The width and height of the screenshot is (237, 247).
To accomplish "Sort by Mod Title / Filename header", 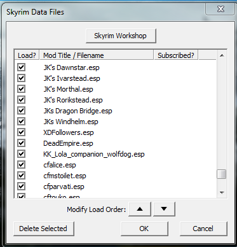I will coord(97,55).
